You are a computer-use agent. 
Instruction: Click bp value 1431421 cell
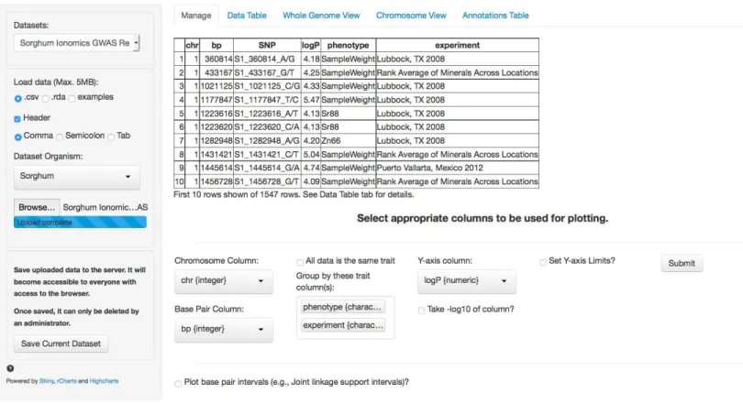(216, 155)
